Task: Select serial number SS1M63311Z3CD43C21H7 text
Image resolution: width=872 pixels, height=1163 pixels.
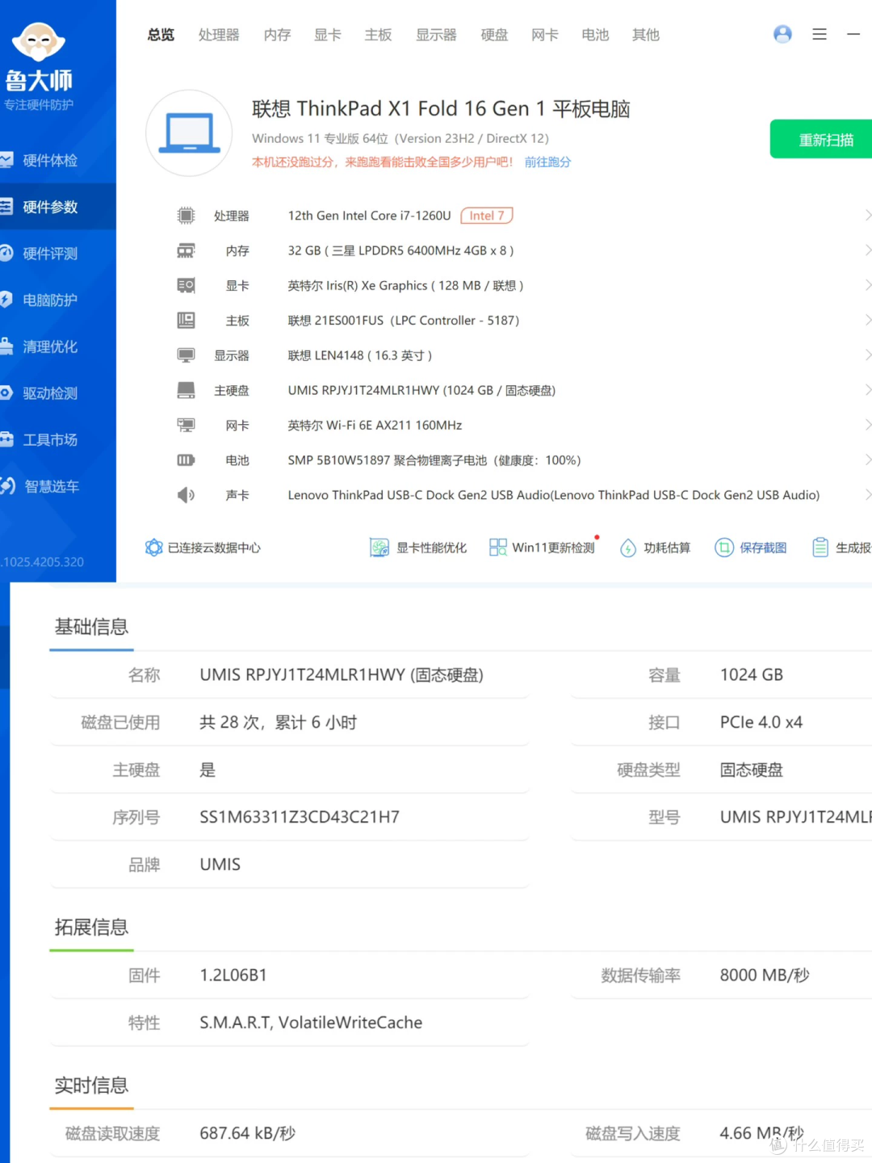Action: point(300,817)
